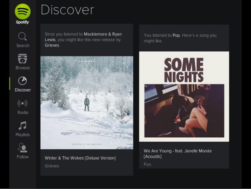Open the Some Nights album cover
The image size is (251, 189).
click(x=184, y=97)
